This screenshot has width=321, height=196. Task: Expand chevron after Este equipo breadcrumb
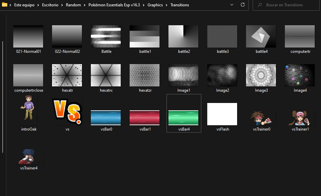37,5
